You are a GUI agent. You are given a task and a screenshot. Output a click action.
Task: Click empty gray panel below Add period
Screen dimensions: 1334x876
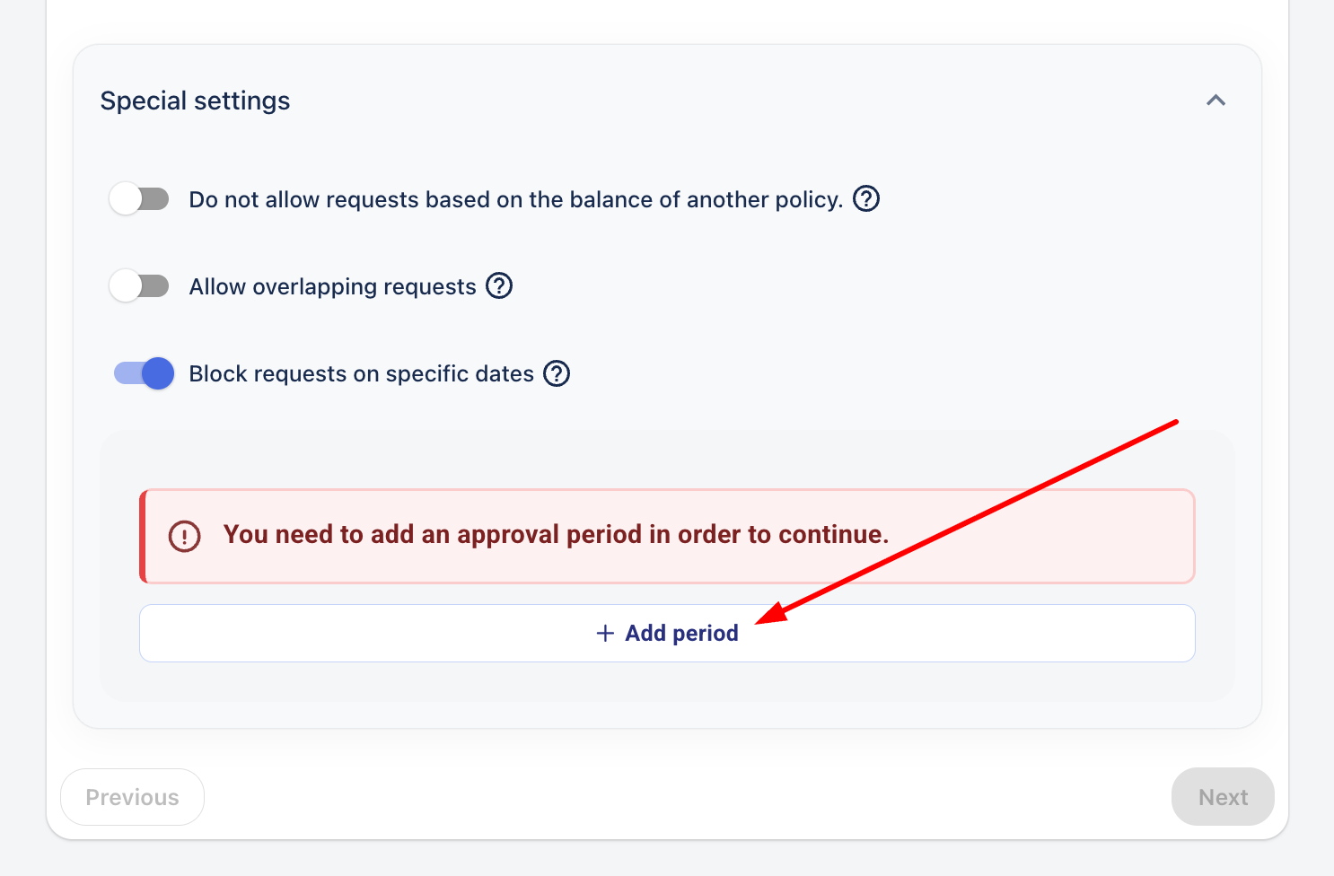click(x=667, y=682)
